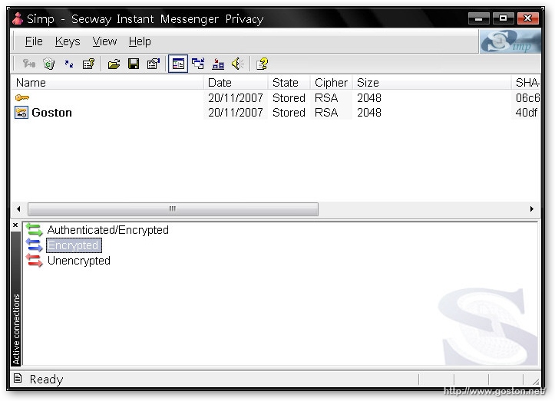The image size is (555, 401).
Task: Click the recycle bin delete key icon
Action: coord(49,64)
